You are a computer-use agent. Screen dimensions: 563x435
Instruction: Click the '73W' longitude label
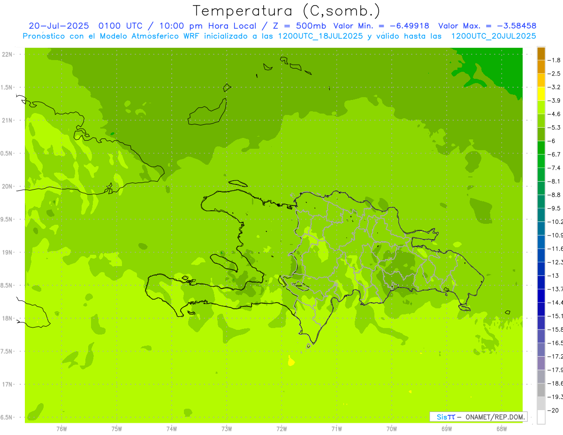pyautogui.click(x=227, y=429)
